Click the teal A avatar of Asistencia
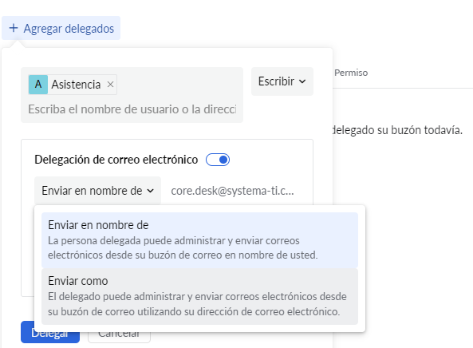The width and height of the screenshot is (473, 348). point(38,85)
